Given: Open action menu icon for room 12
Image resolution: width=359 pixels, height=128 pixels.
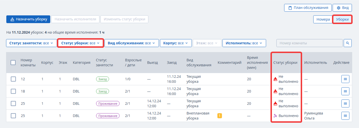Looking at the screenshot, I should click(x=345, y=79).
